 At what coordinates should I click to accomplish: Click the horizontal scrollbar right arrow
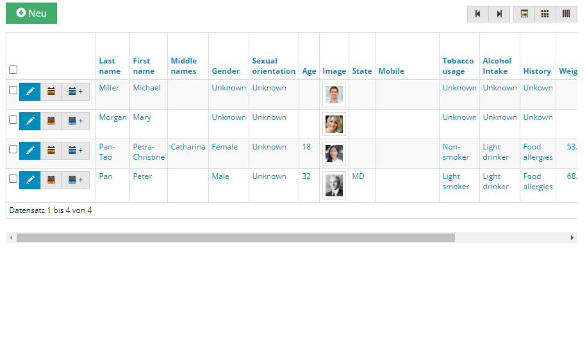[x=572, y=237]
